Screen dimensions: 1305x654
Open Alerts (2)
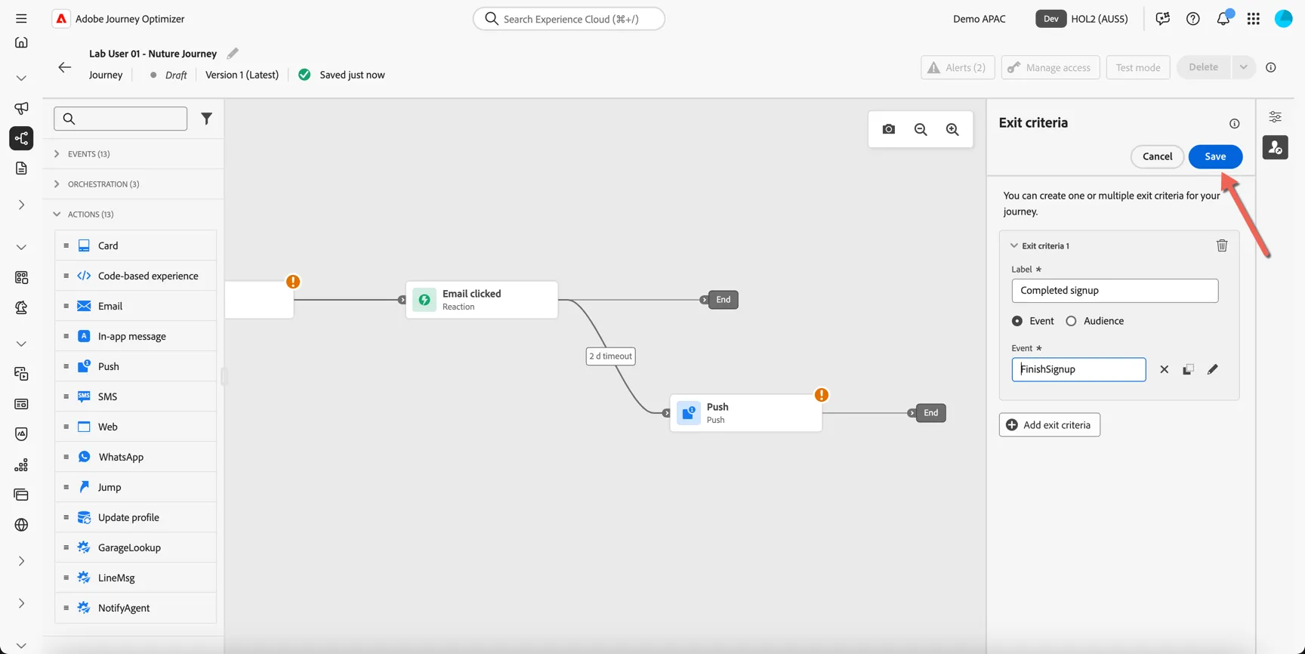pos(958,67)
